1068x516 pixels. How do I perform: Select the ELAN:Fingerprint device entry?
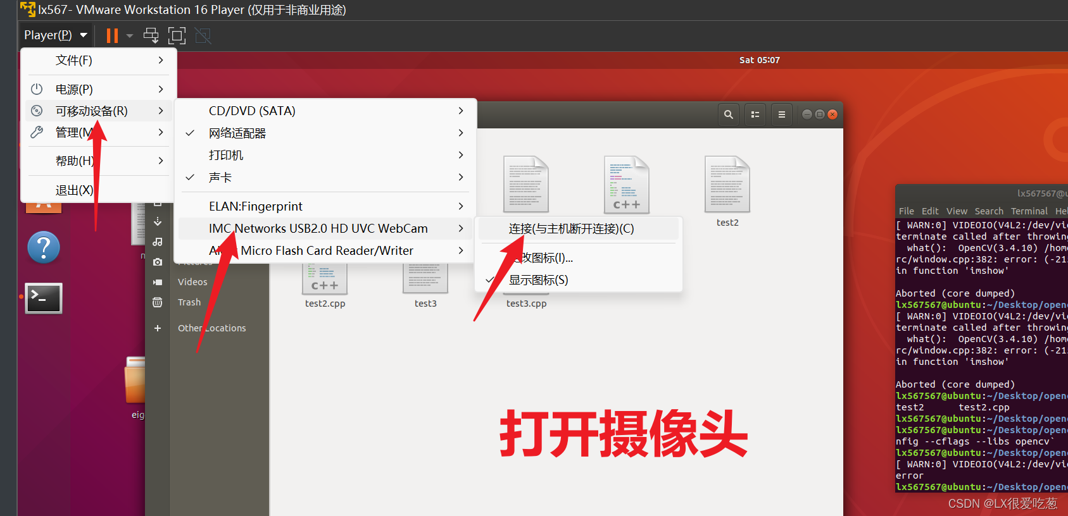(x=324, y=206)
